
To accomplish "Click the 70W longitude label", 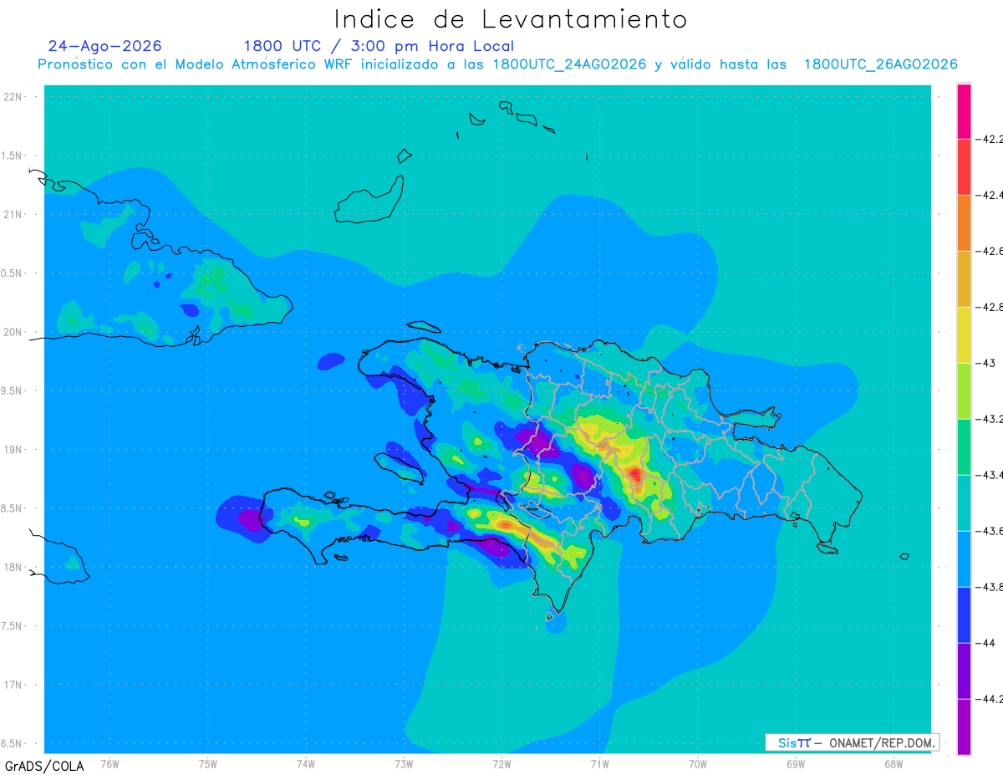I will [x=698, y=763].
